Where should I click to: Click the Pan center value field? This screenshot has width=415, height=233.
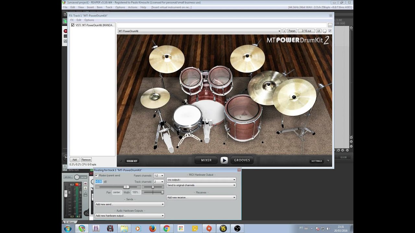(x=117, y=192)
